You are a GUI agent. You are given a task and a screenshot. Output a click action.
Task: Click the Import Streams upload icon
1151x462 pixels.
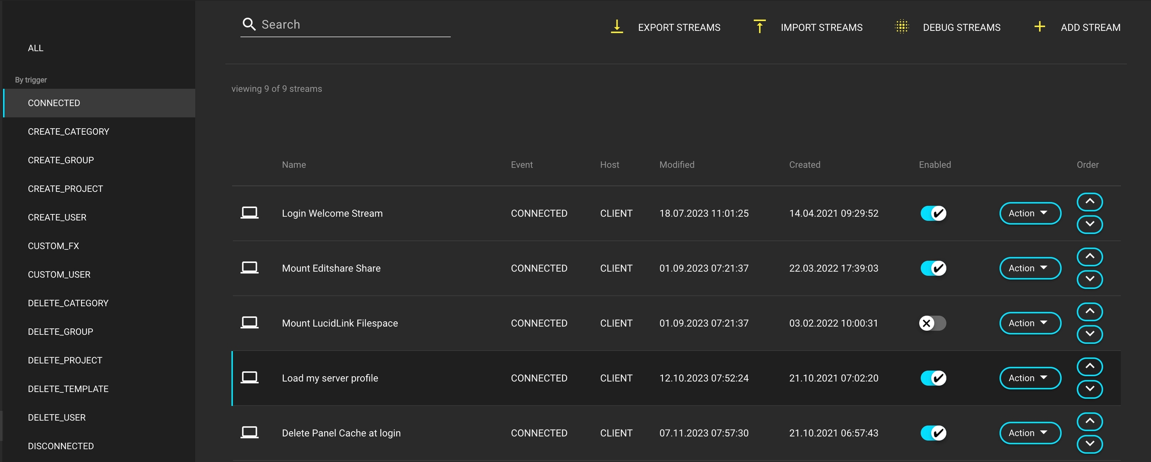pyautogui.click(x=759, y=27)
